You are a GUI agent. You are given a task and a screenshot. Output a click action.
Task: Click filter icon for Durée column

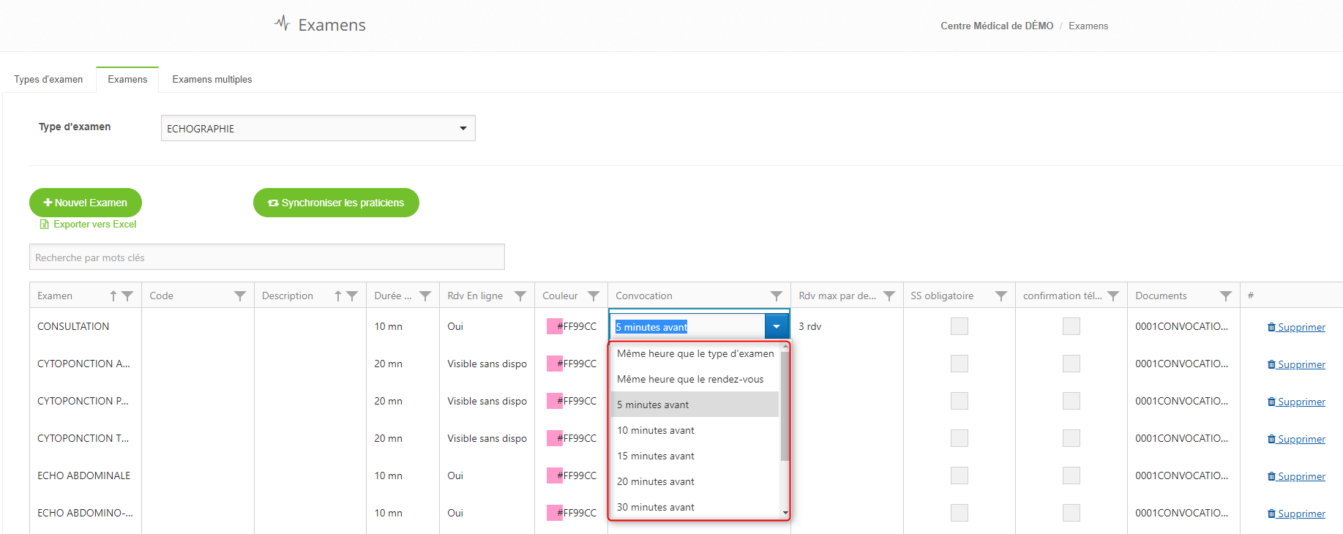tap(424, 296)
